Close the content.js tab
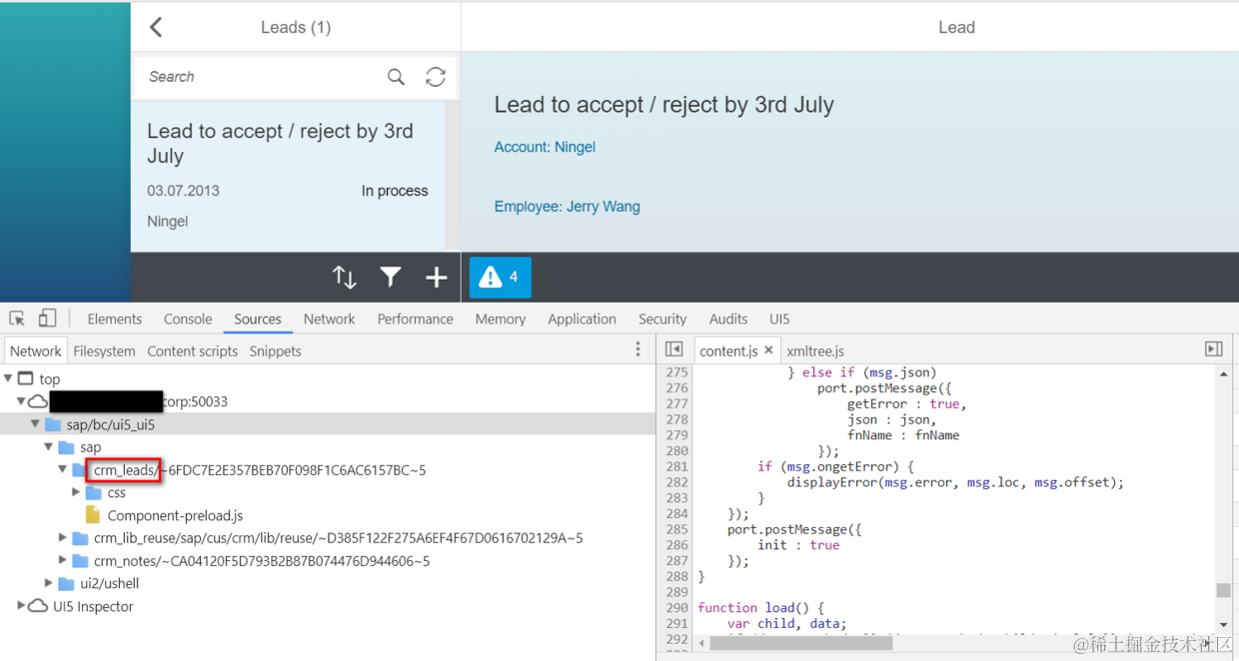1239x661 pixels. (x=768, y=349)
